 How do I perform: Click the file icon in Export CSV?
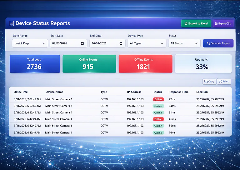216,23
